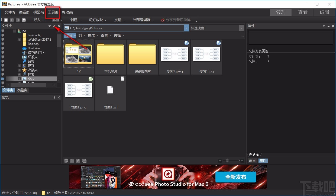Screen dimensions: 336x196
Task: Adjust the thumbnail size zoom slider
Action: [228, 161]
